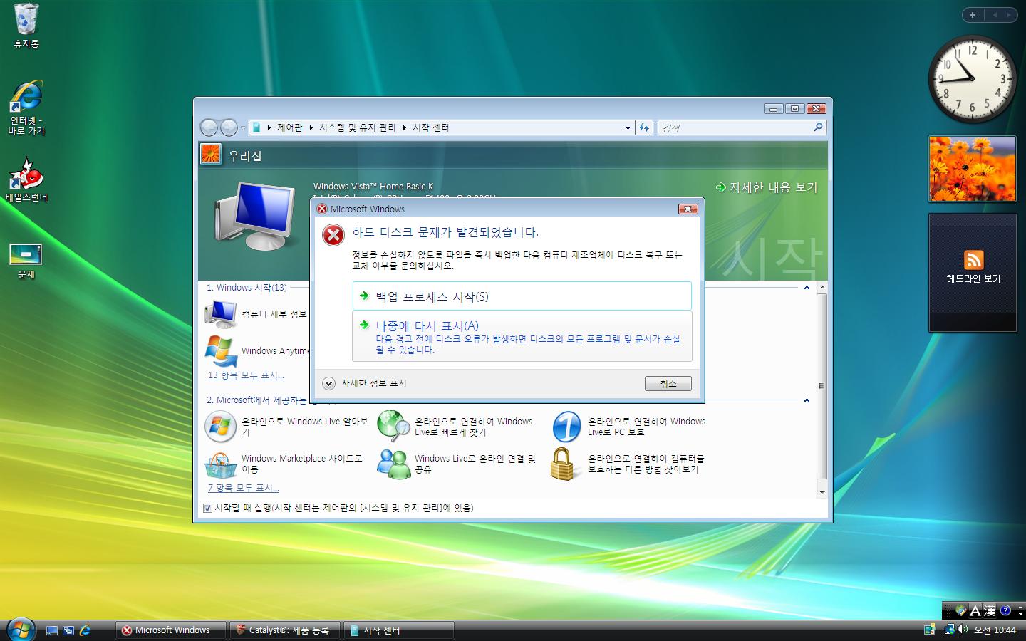Screen dimensions: 1026x641
Task: Click Switch between windows quick launch icon
Action: coord(68,630)
